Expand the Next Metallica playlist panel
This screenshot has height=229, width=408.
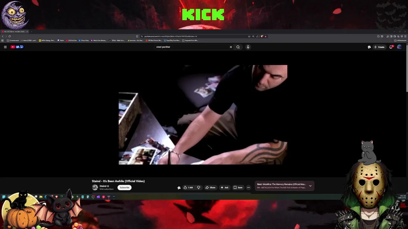pos(310,186)
